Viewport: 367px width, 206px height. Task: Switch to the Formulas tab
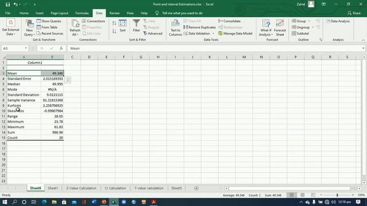pos(82,13)
